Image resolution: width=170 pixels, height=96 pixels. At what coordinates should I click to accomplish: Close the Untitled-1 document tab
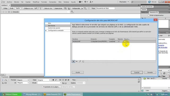pyautogui.click(x=10, y=5)
